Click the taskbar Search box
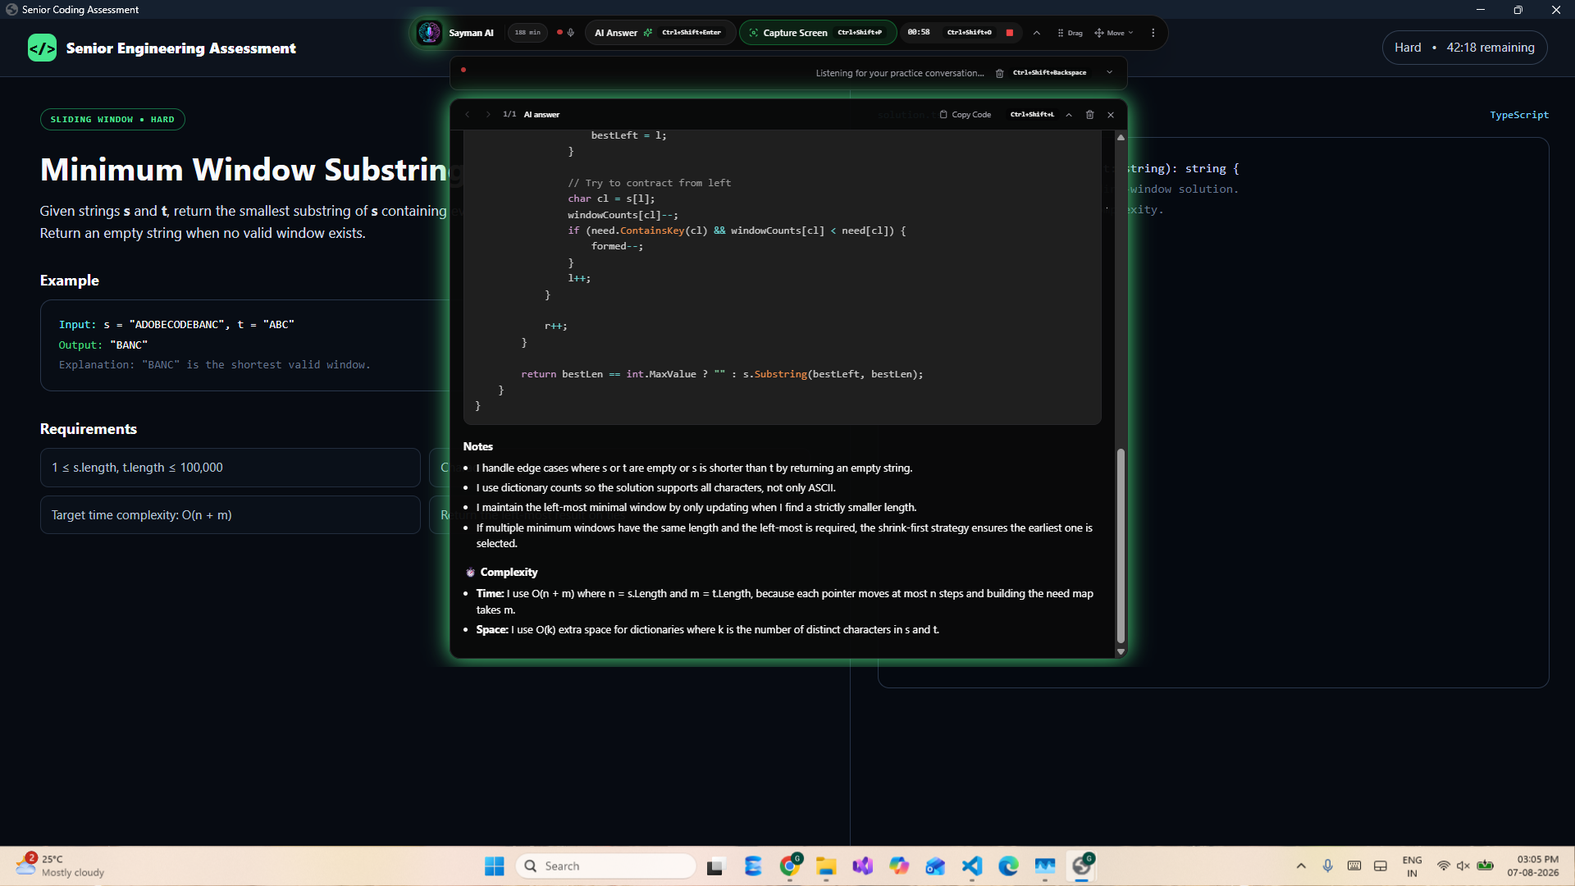 click(606, 866)
